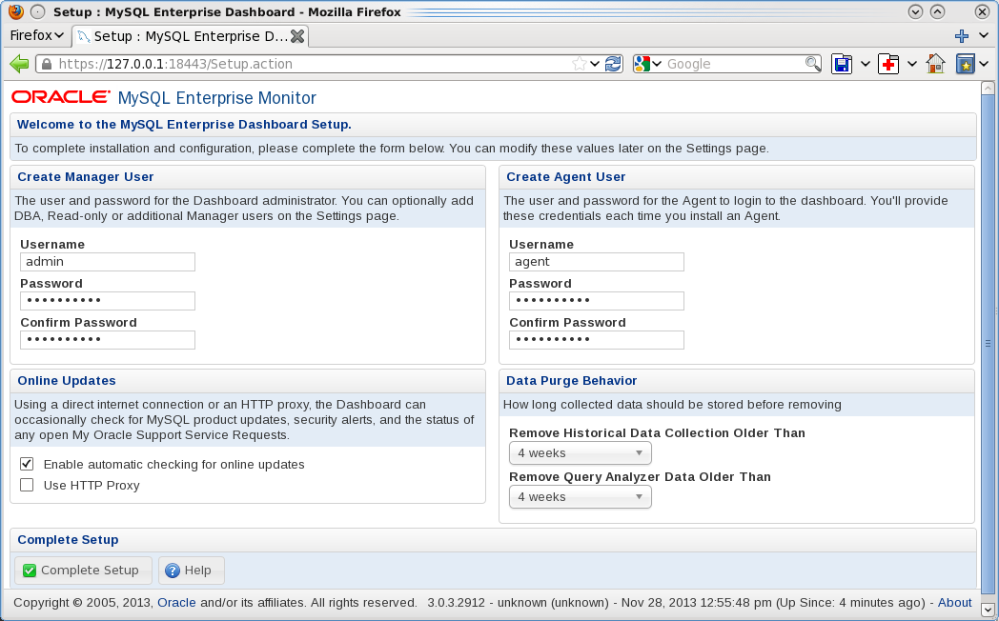
Task: Click the Oracle logo
Action: coord(60,97)
